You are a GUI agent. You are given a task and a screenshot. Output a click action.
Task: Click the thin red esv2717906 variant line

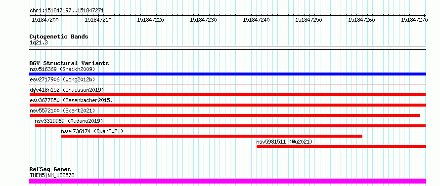point(227,84)
